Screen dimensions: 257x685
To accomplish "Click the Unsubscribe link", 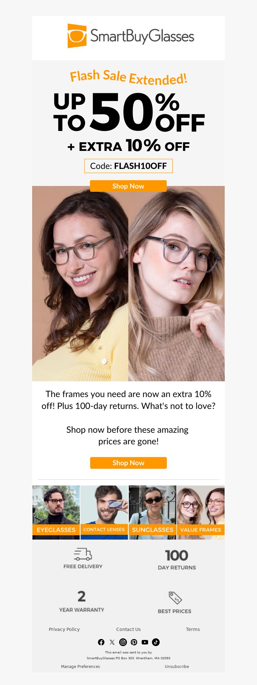I will pos(177,666).
